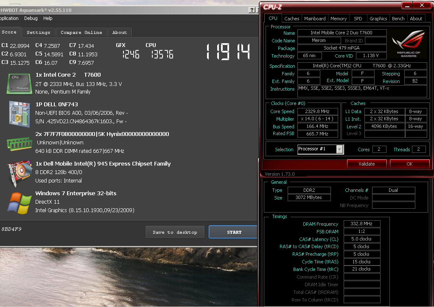
Task: Switch to the Settings tab in Aquamark
Action: [39, 32]
